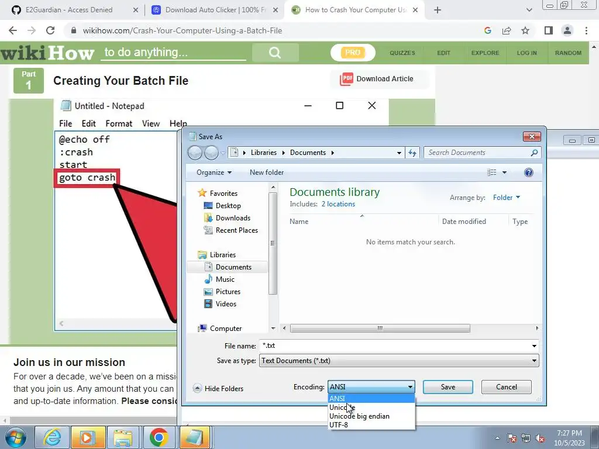
Task: Click the Notepad taskbar icon
Action: pos(194,437)
